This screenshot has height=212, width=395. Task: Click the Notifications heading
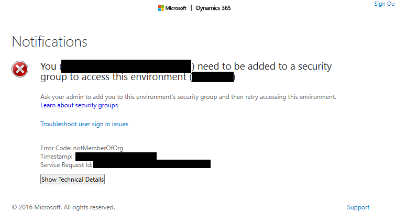point(50,41)
